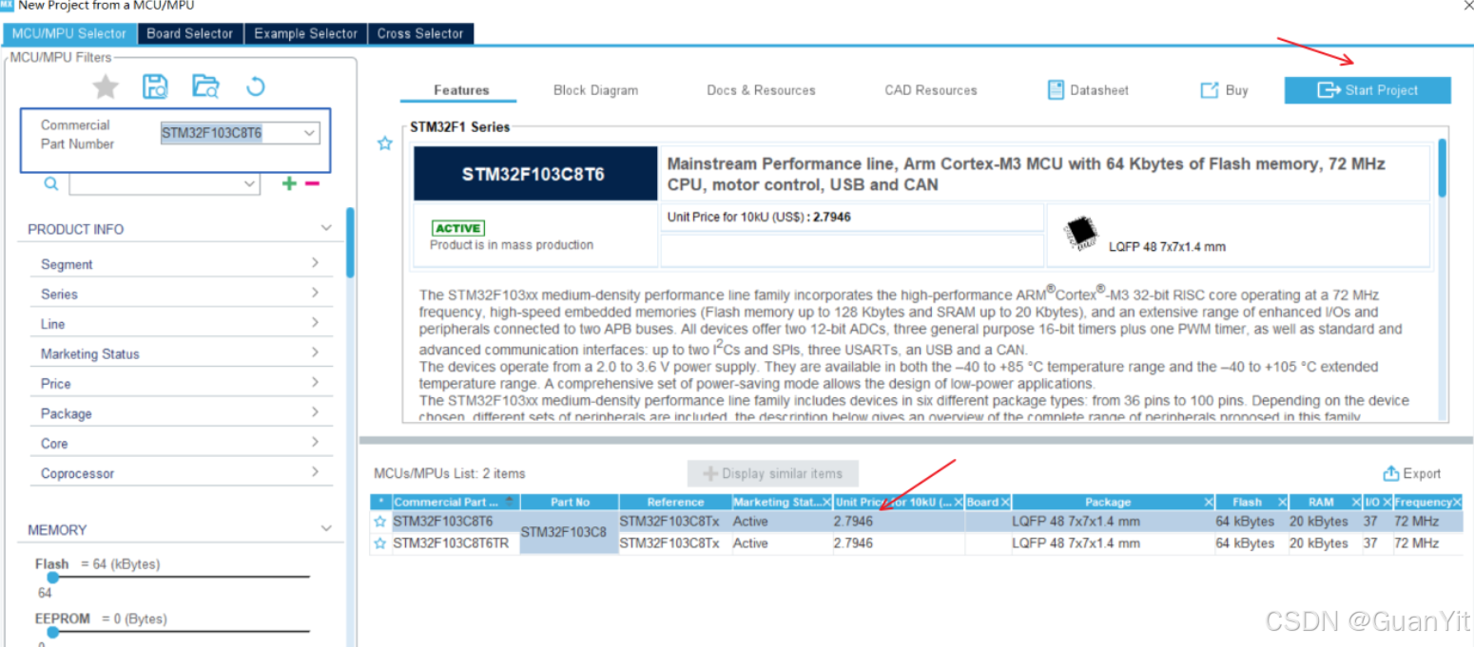This screenshot has height=647, width=1474.
Task: Sort by Part No column header
Action: 570,502
